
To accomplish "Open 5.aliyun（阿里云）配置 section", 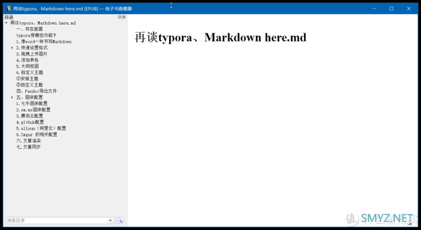I will 41,128.
